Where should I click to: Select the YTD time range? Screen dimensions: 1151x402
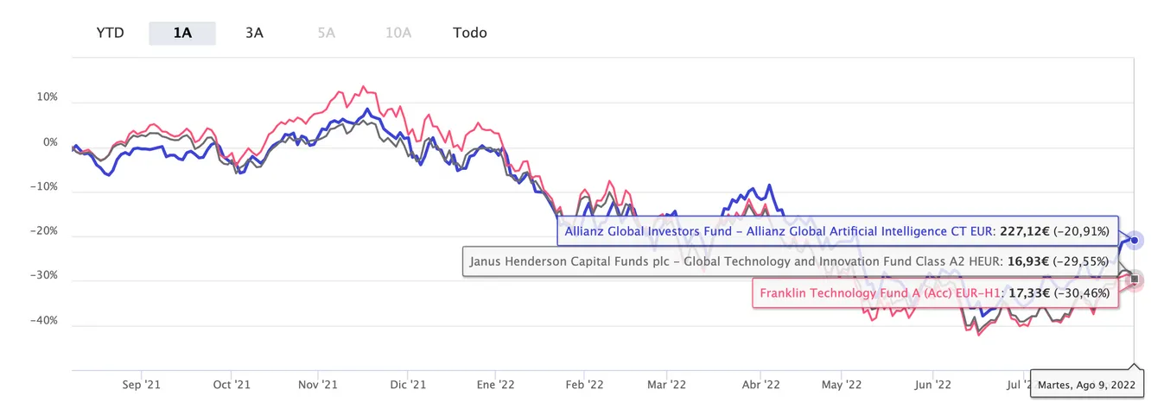pyautogui.click(x=110, y=33)
